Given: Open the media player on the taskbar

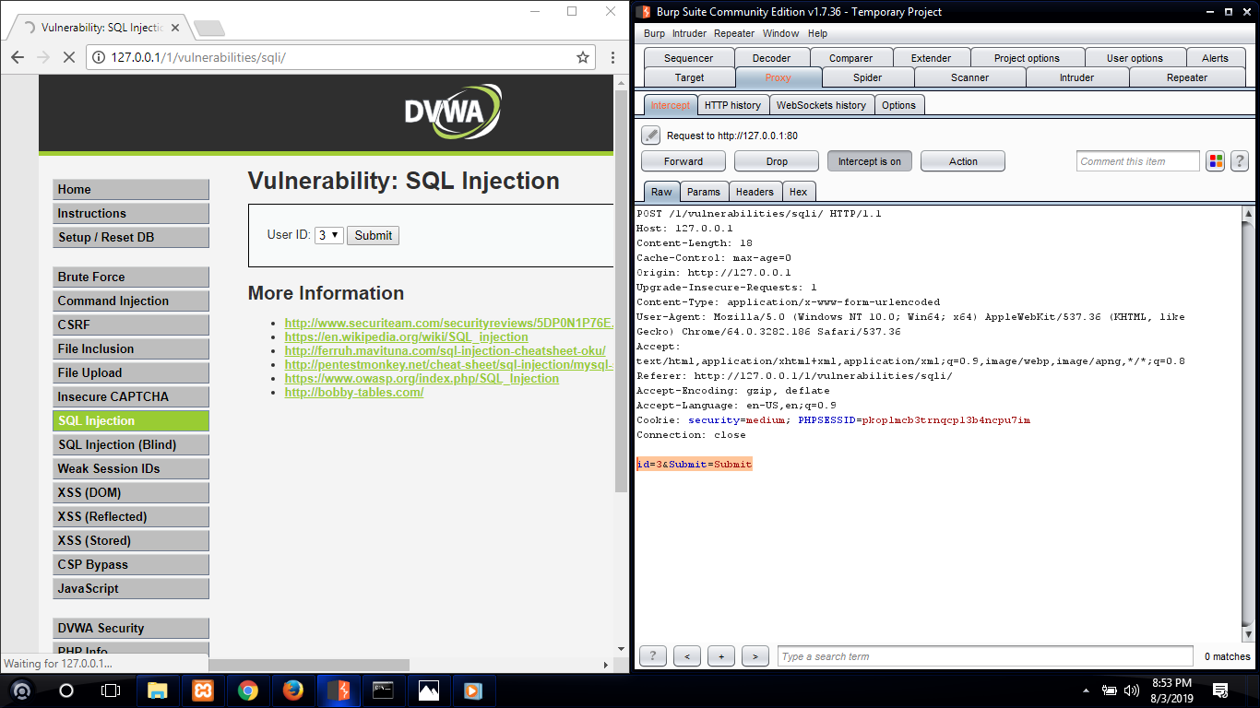Looking at the screenshot, I should tap(473, 690).
